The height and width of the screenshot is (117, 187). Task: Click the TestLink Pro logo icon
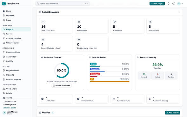coord(4,3)
